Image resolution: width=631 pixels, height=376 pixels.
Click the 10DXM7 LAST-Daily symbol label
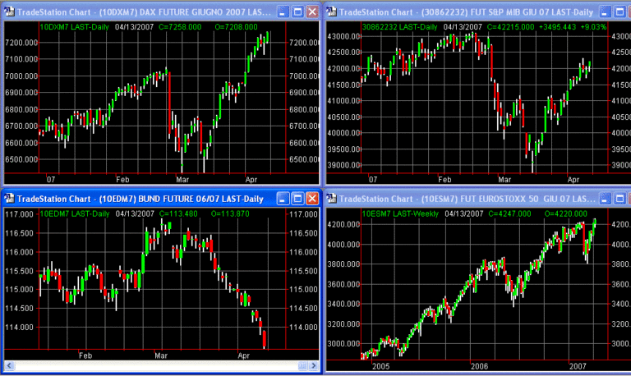[x=74, y=27]
